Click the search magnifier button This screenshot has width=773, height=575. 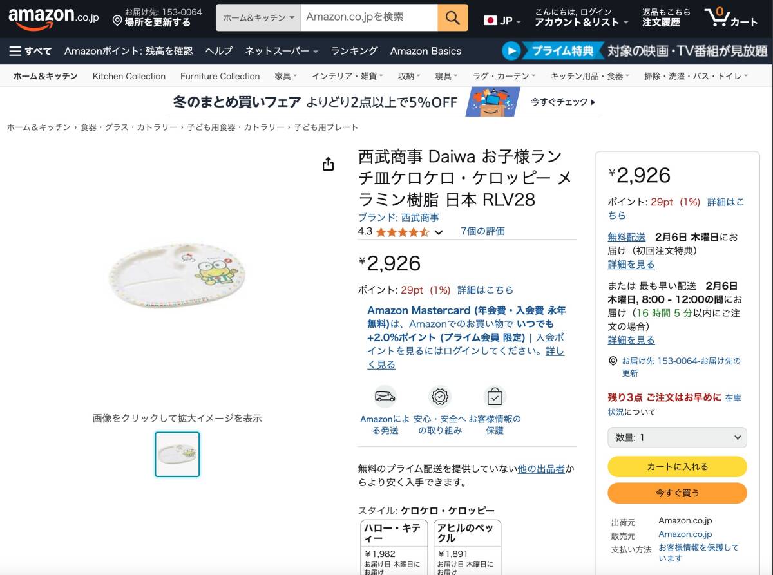[452, 17]
